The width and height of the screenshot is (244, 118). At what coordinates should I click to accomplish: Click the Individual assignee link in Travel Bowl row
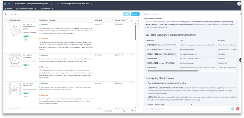click(x=98, y=83)
